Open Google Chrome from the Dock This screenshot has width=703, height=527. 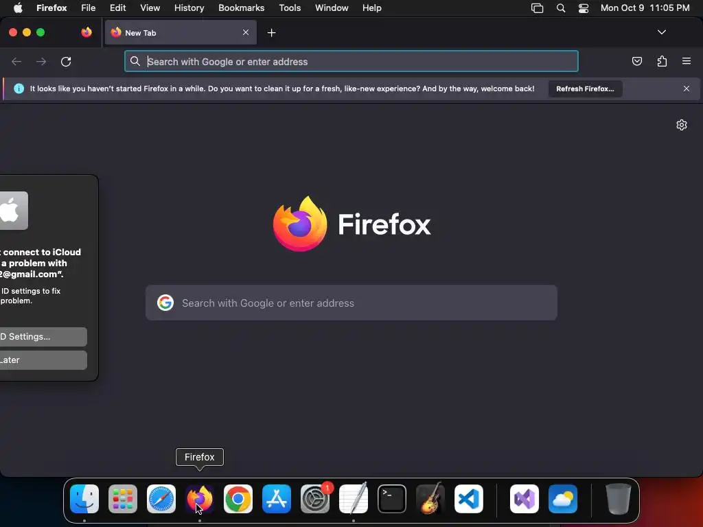(238, 499)
